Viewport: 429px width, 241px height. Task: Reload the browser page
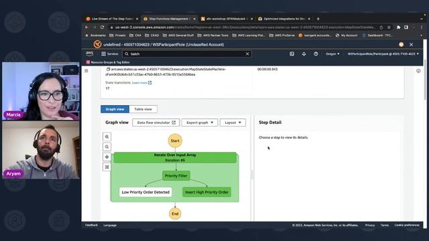click(103, 27)
